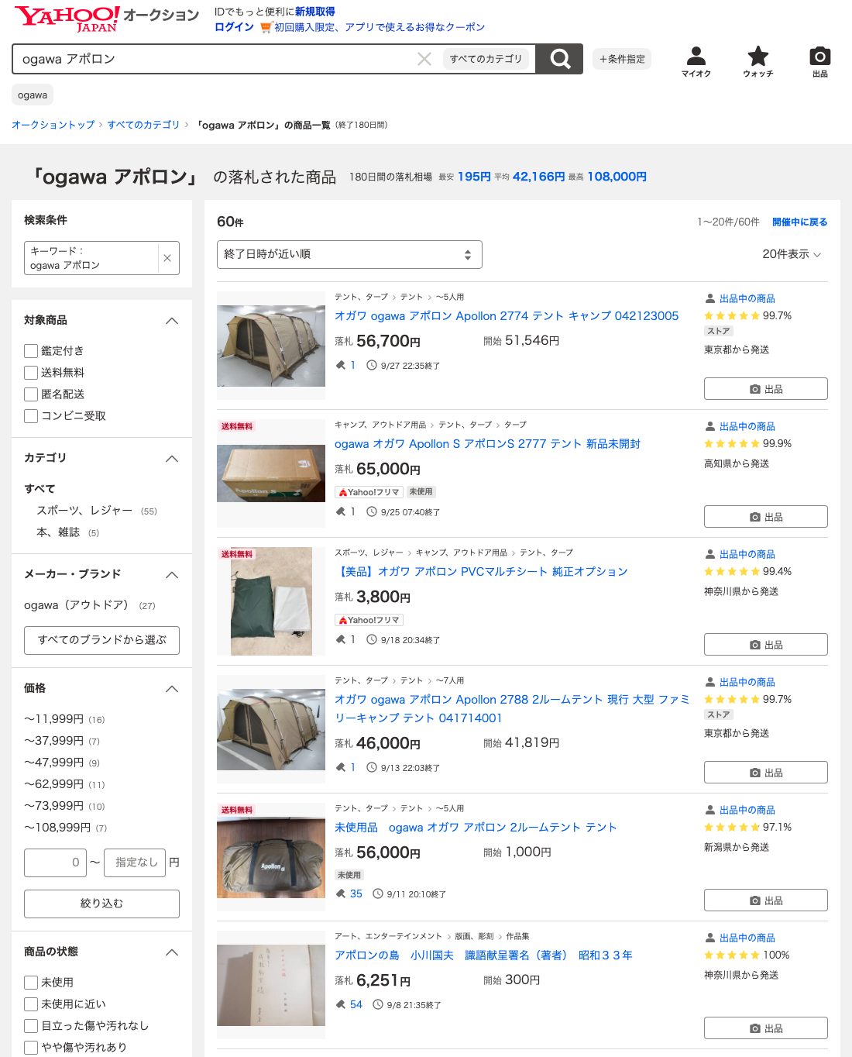Viewport: 852px width, 1057px height.
Task: Collapse the 価格 section
Action: [172, 689]
